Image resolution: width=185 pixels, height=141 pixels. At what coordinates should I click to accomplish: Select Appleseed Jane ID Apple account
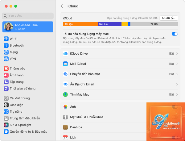[x=28, y=27]
